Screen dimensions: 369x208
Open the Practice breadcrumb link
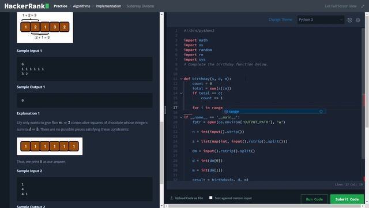click(x=61, y=6)
